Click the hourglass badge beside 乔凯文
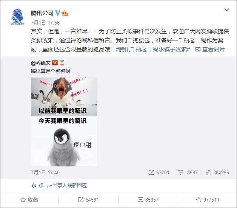This screenshot has width=237, height=208. coord(62,62)
